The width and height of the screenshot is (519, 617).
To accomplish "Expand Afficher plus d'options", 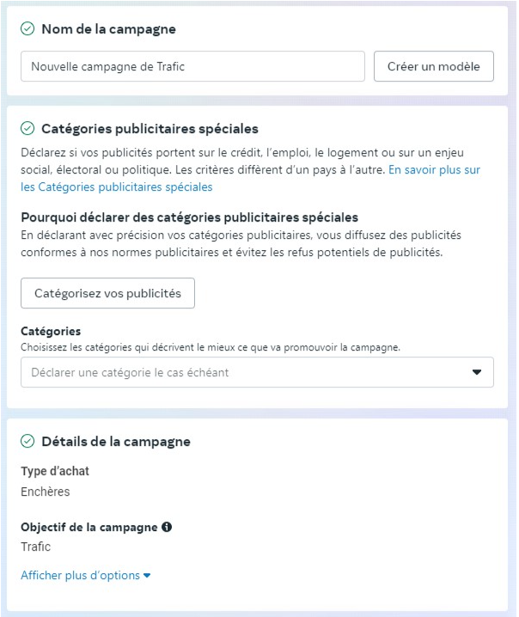I will (86, 575).
